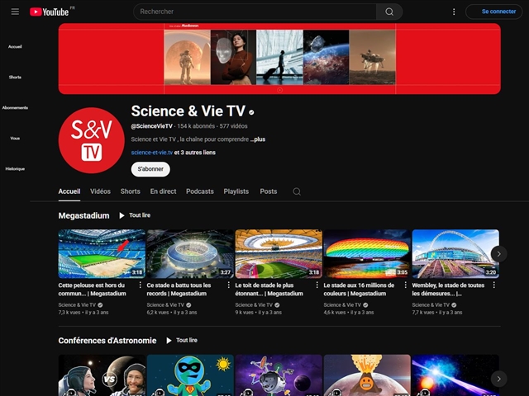
Task: Click the Se connecter button
Action: [x=494, y=12]
